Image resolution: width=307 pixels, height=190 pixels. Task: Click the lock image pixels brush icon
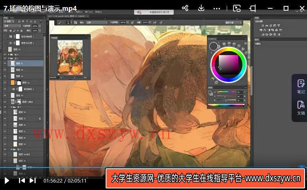(x=14, y=30)
